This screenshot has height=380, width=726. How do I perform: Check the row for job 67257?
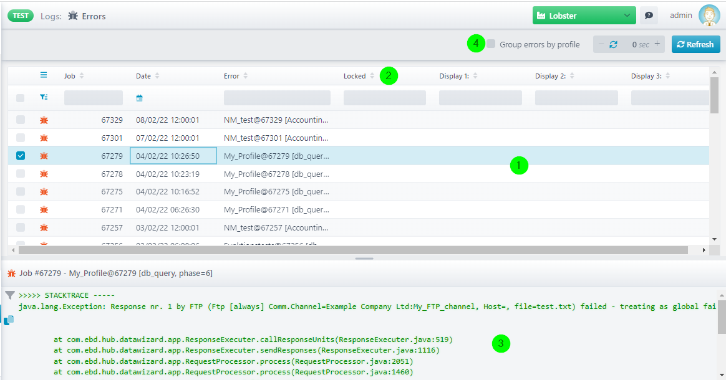(x=21, y=227)
